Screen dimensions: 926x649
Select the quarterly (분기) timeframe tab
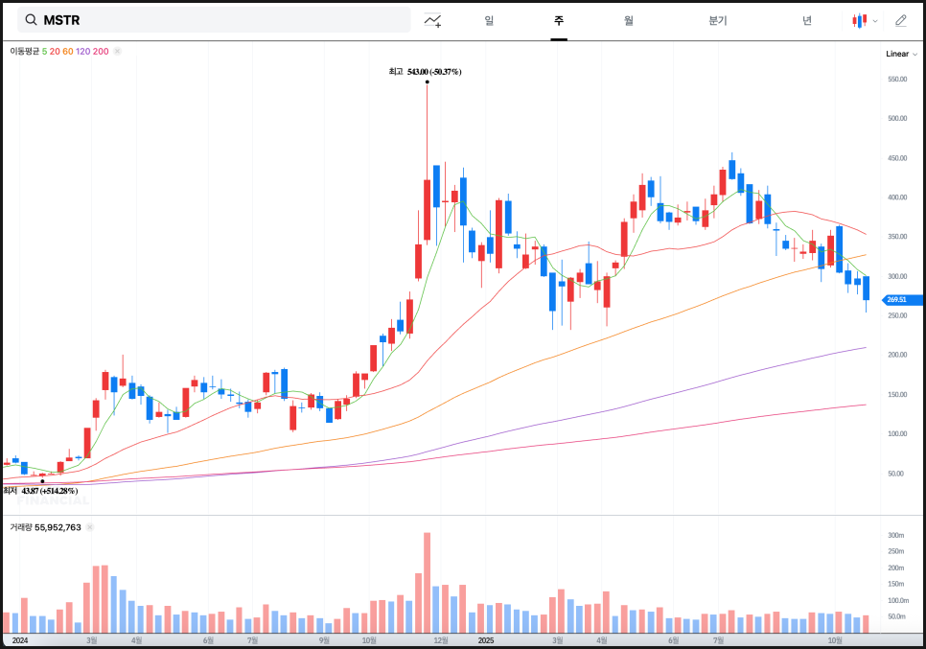point(718,20)
